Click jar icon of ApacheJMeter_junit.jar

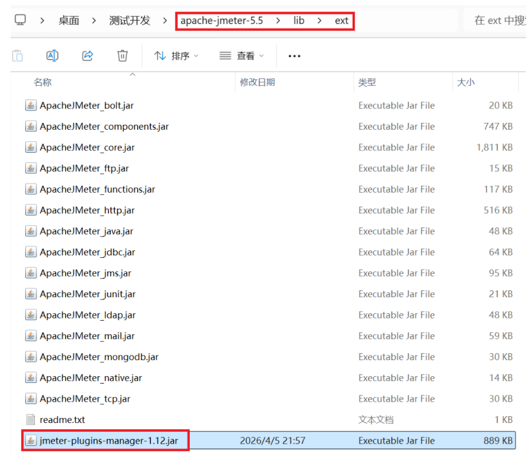31,294
